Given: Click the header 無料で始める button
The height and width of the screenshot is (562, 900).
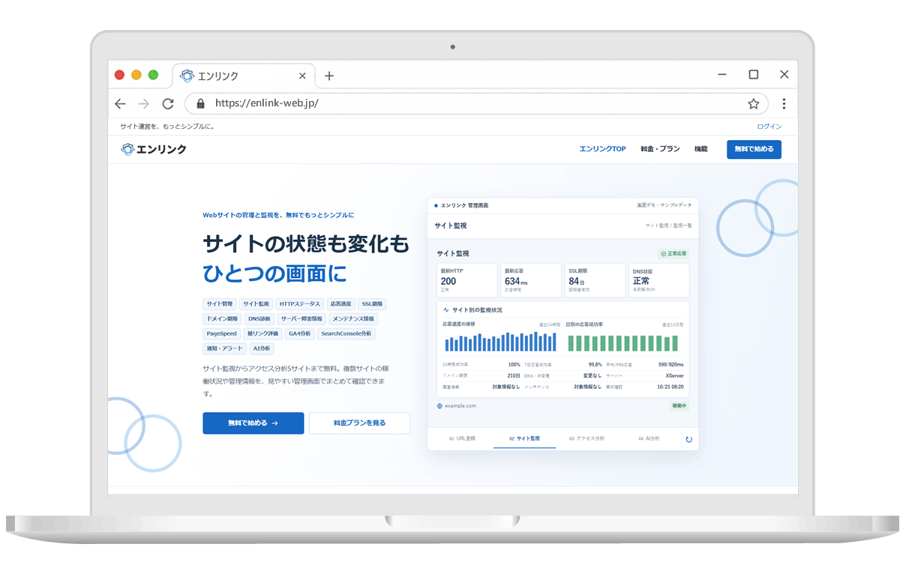Looking at the screenshot, I should pyautogui.click(x=754, y=149).
